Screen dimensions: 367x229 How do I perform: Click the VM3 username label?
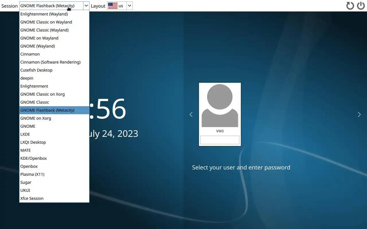[220, 131]
